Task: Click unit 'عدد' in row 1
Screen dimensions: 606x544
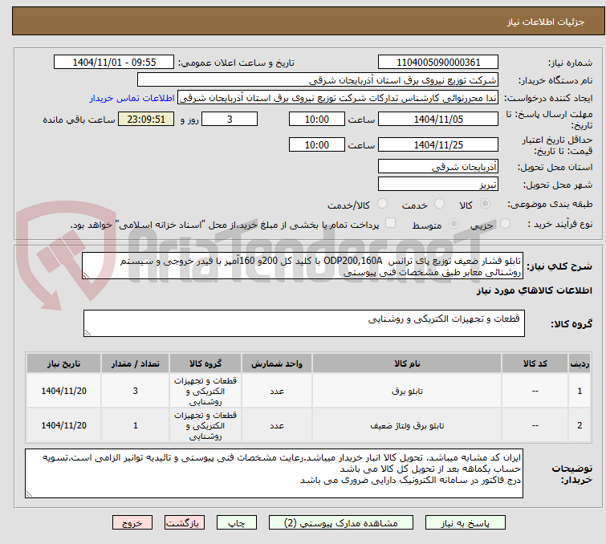Action: point(277,392)
